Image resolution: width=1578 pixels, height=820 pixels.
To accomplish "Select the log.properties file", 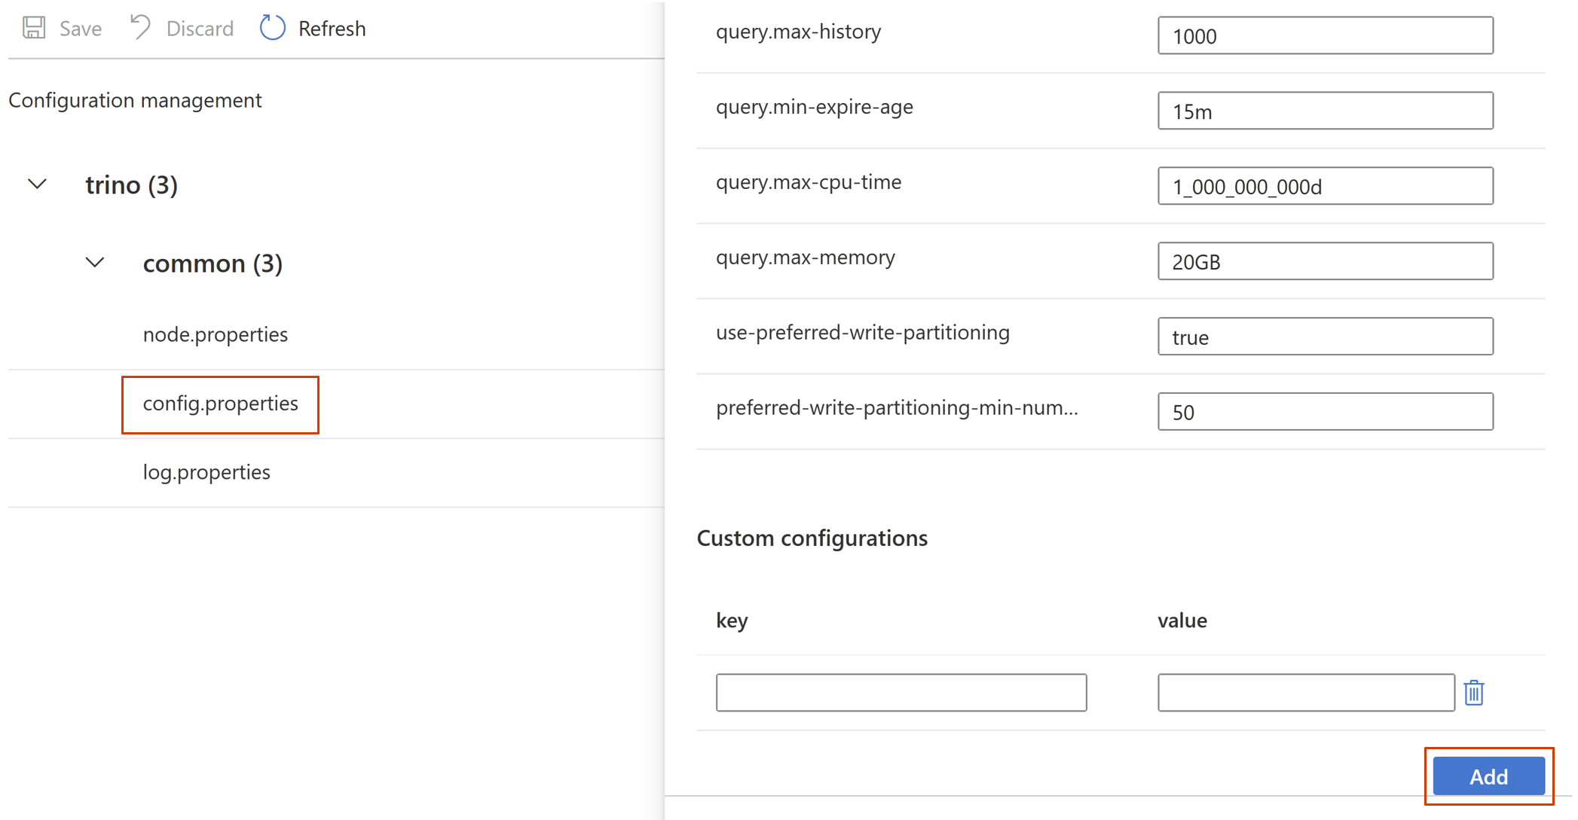I will (x=206, y=471).
